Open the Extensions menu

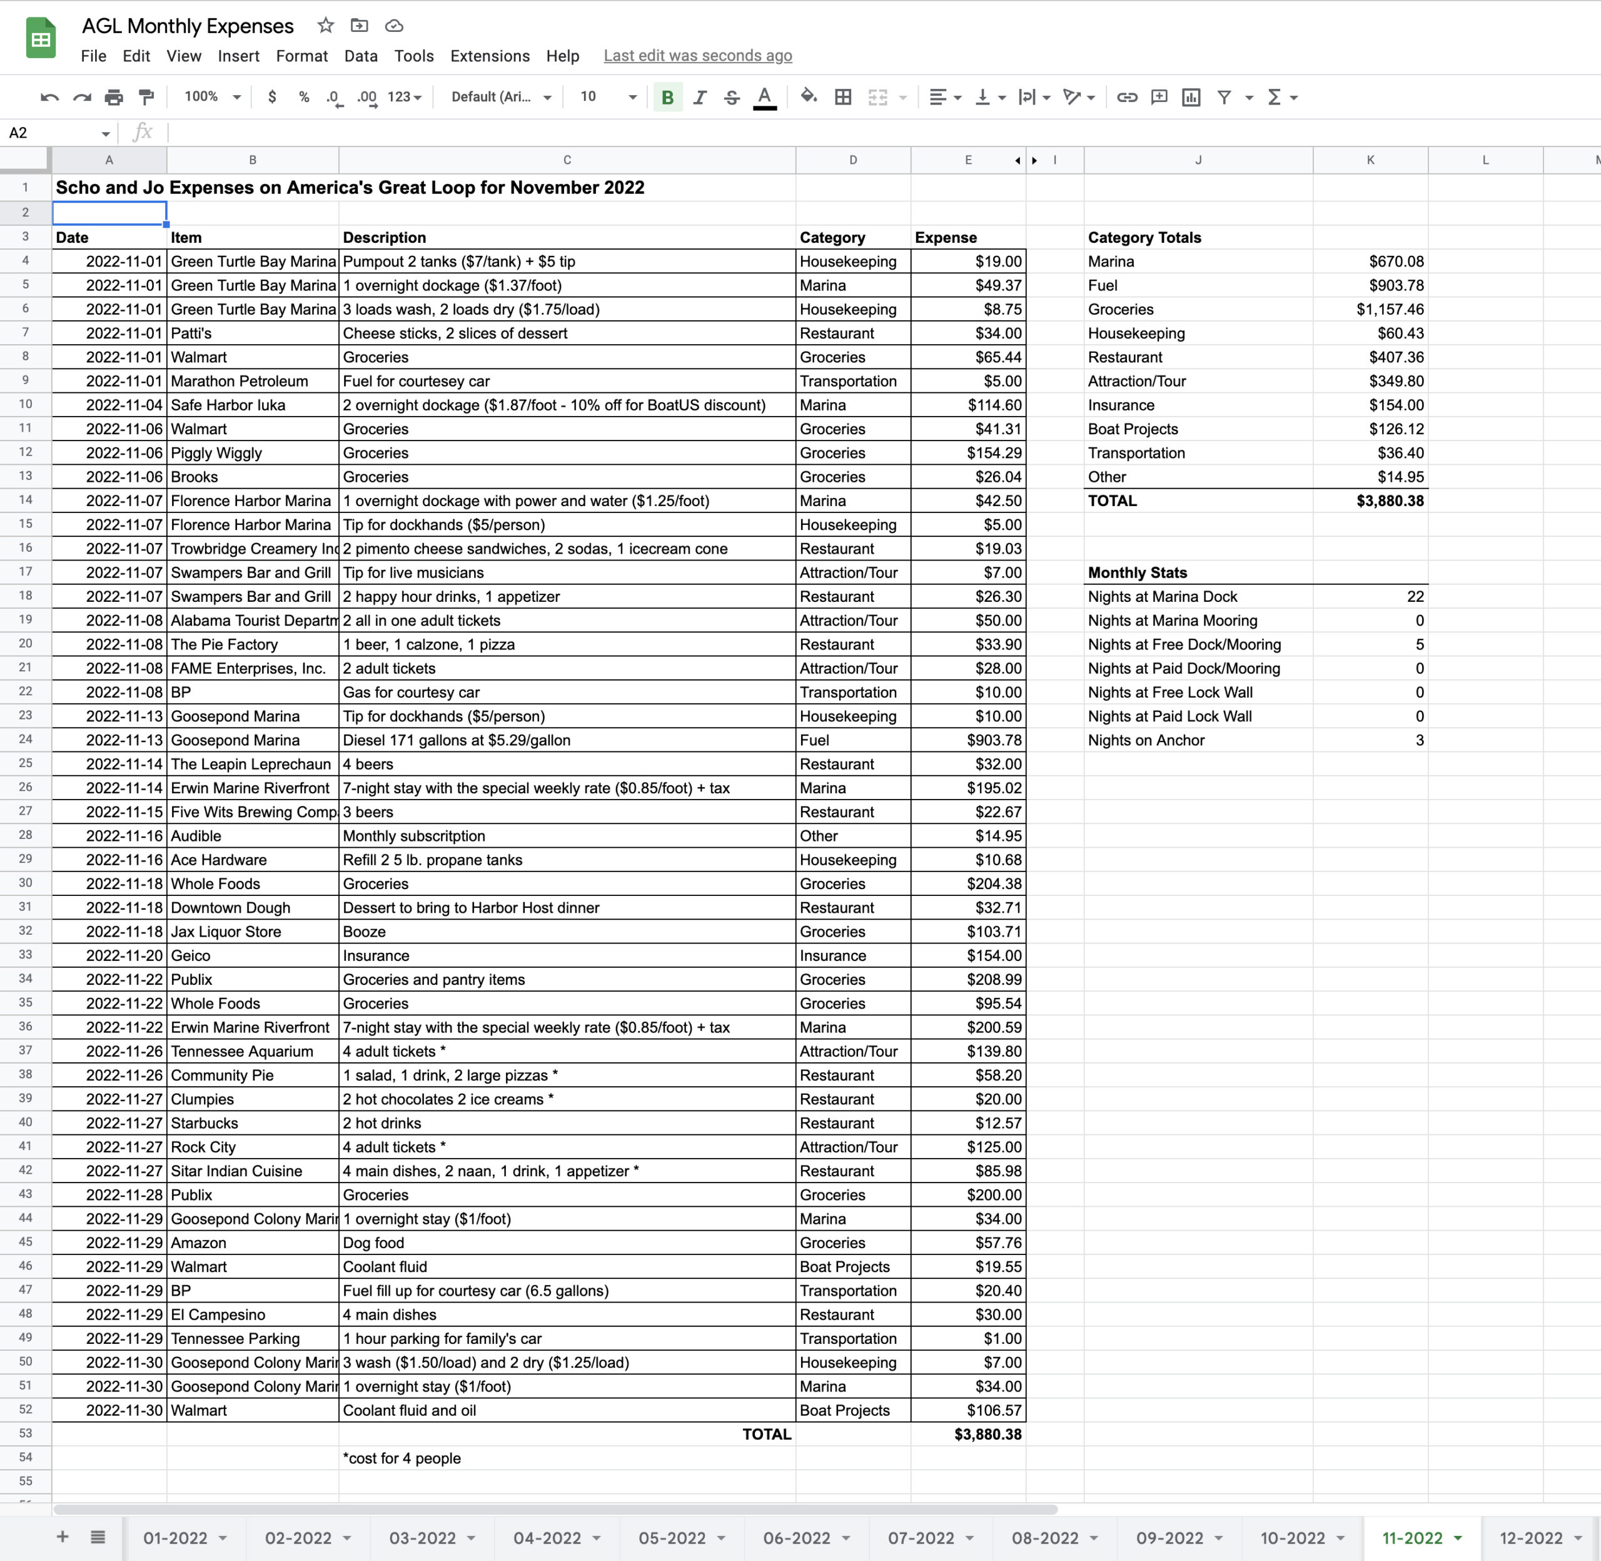tap(489, 56)
